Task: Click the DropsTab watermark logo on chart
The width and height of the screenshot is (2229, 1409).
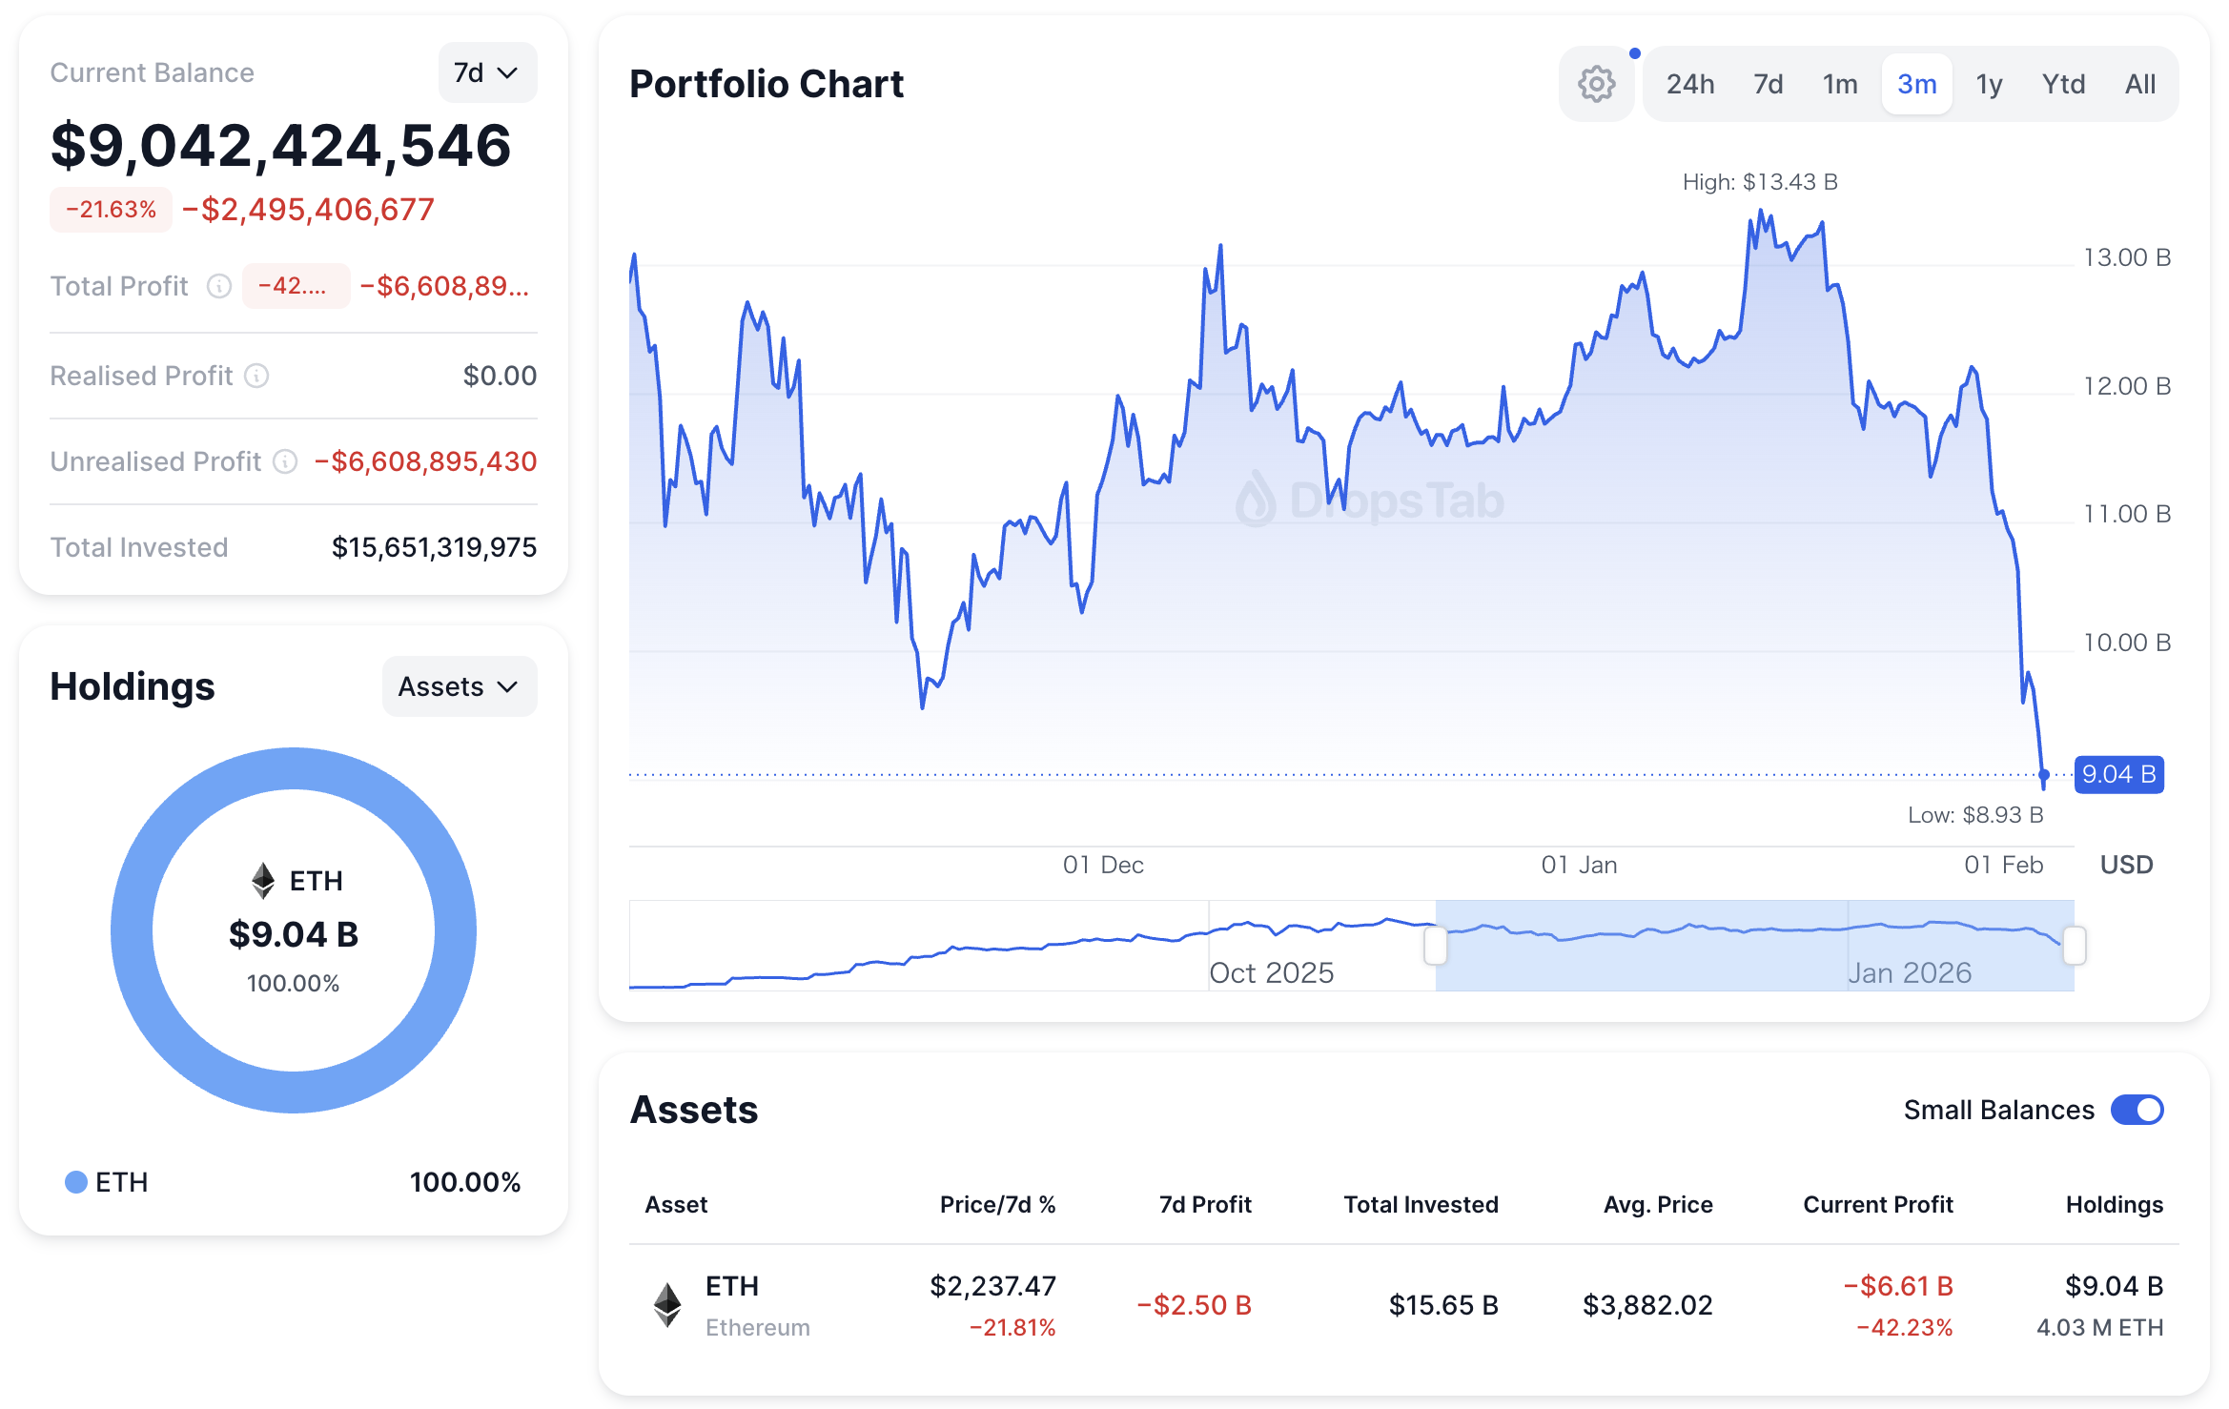Action: [x=1256, y=500]
